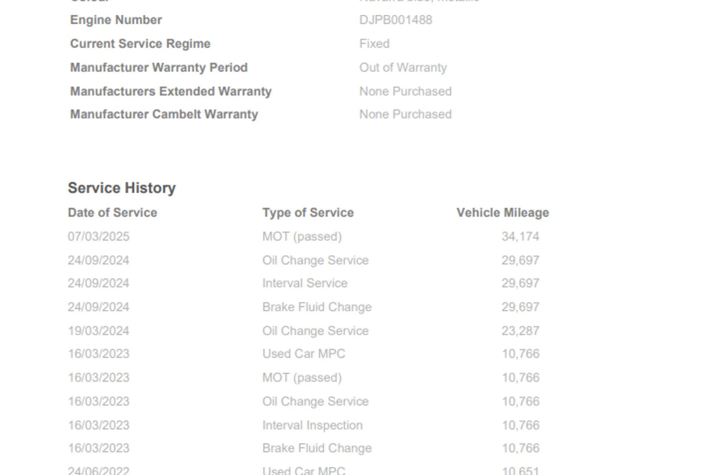Click the Manufacturer Warranty Period label
Viewport: 712px width, 475px height.
tap(159, 68)
